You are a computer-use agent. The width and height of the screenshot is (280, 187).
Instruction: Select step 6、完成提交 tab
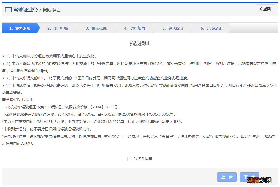click(x=212, y=28)
